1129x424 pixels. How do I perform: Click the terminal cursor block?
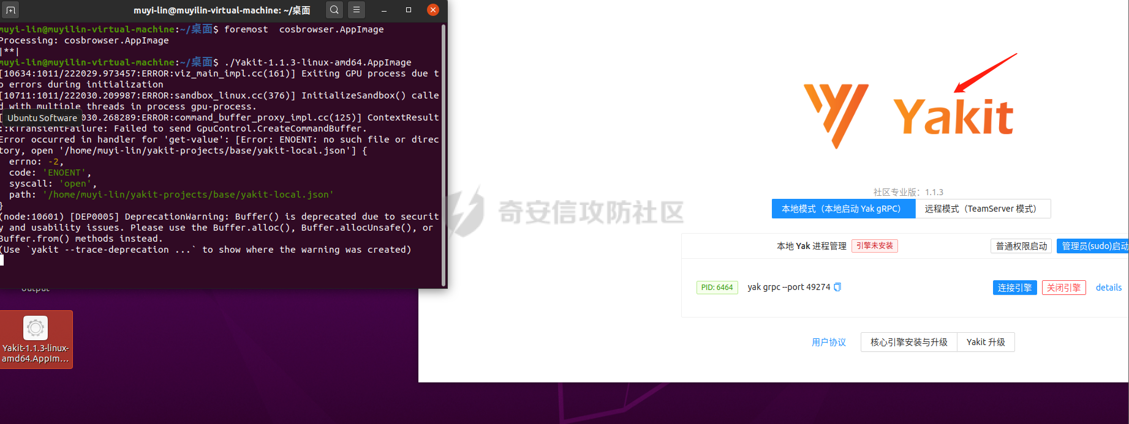click(2, 260)
